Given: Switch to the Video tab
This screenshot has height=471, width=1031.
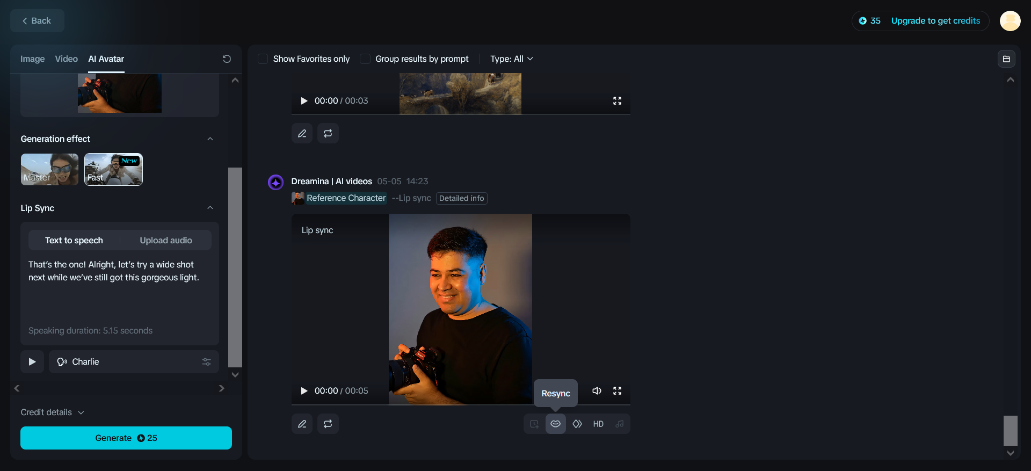Looking at the screenshot, I should click(66, 59).
